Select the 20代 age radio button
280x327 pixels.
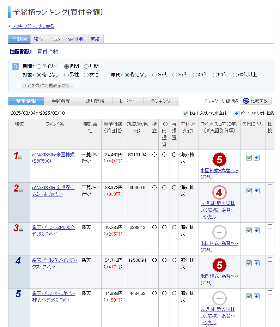(154, 75)
